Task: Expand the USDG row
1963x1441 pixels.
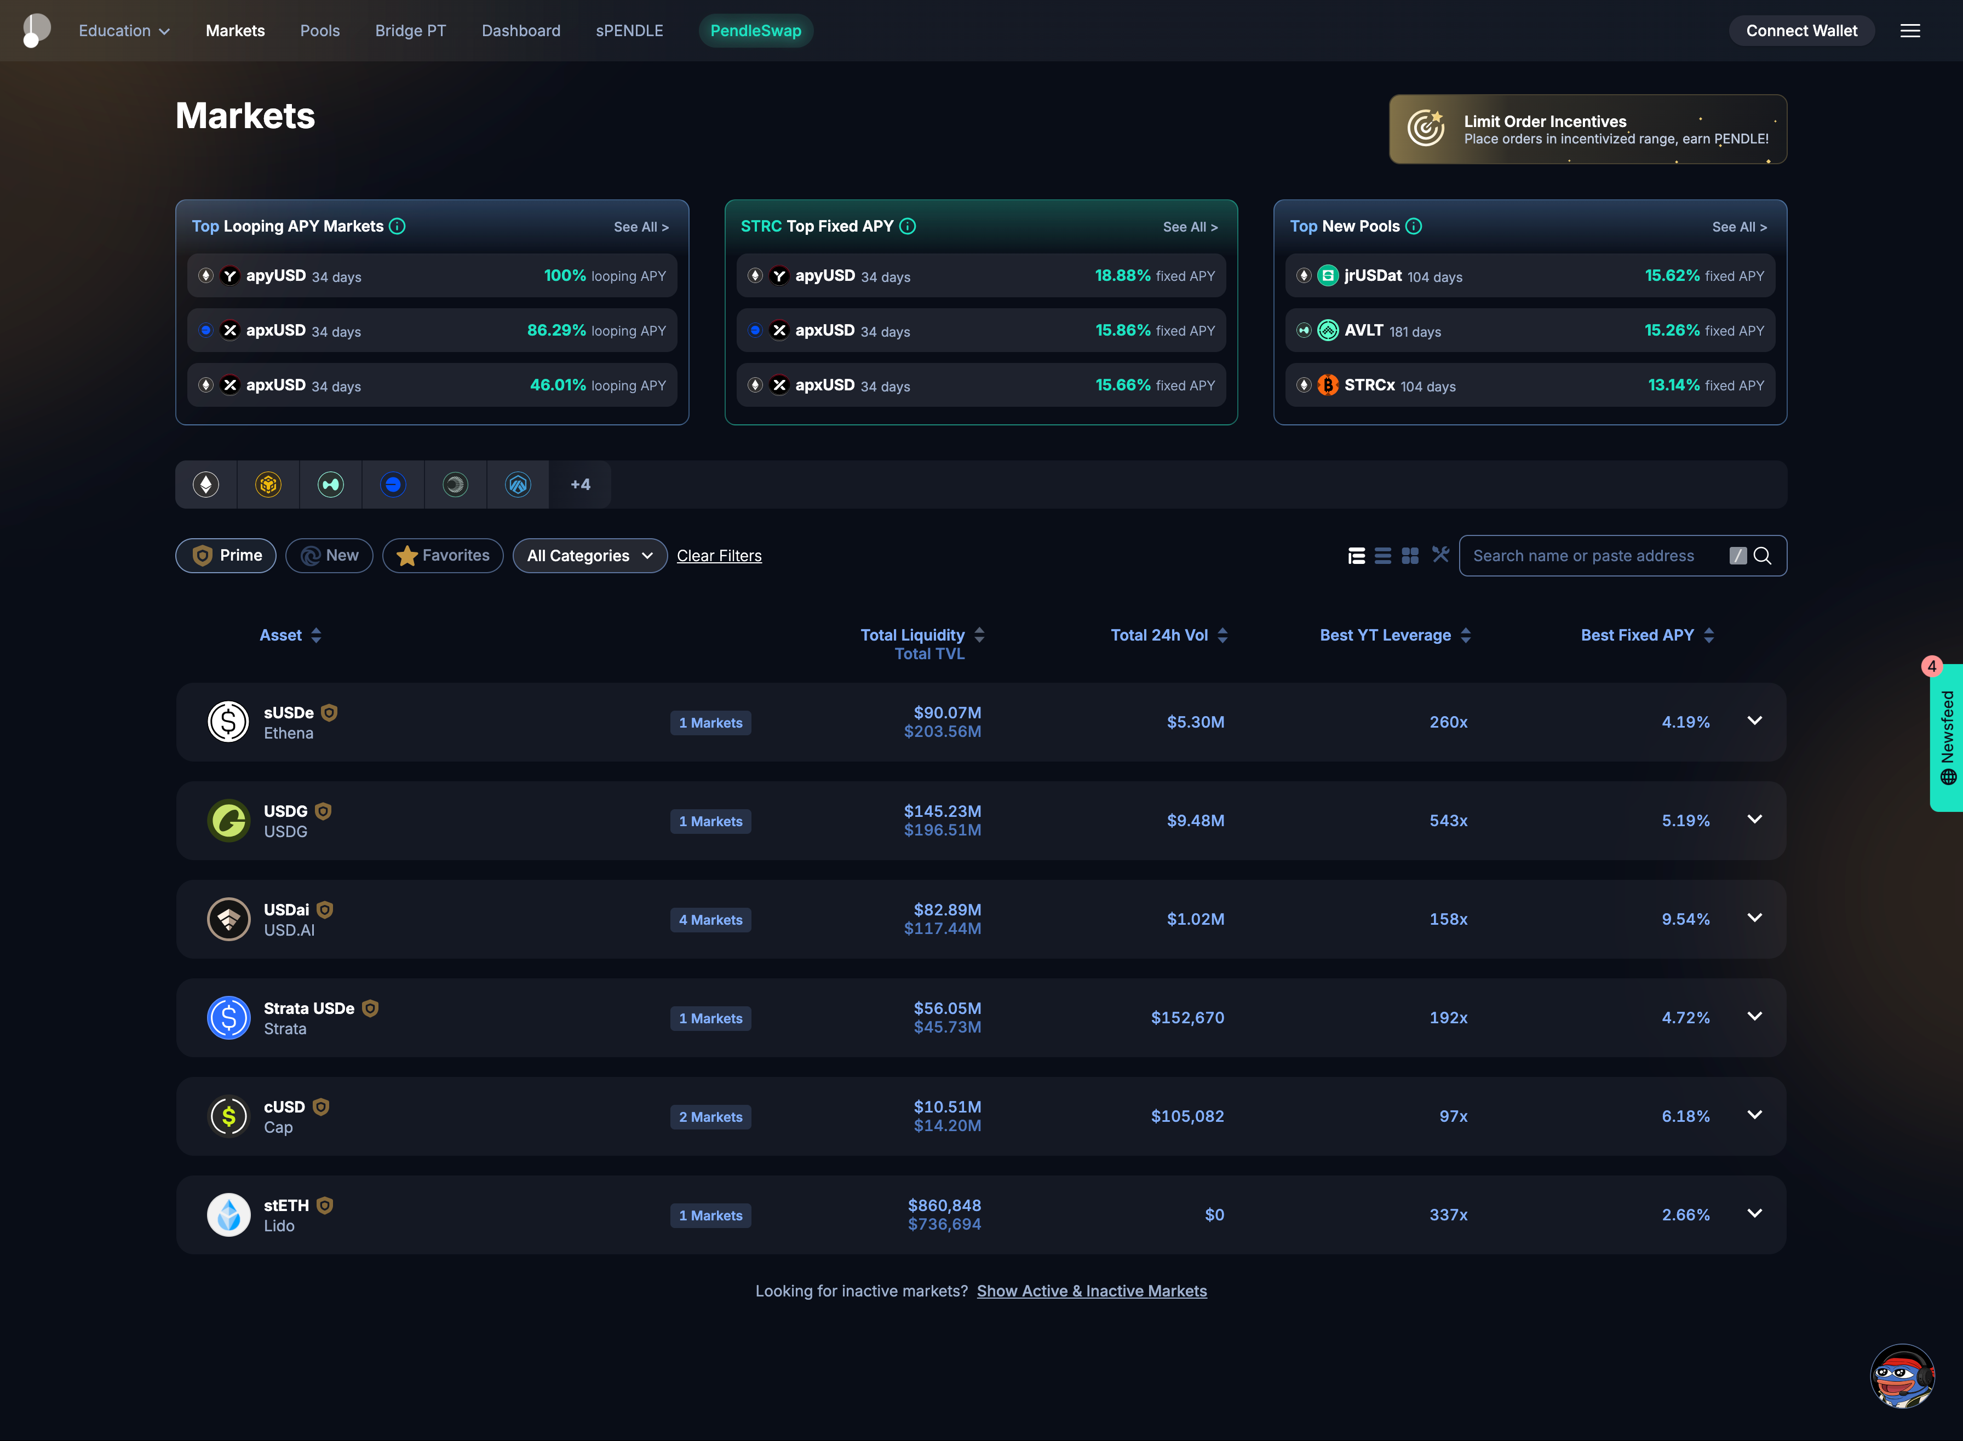Action: point(1754,819)
